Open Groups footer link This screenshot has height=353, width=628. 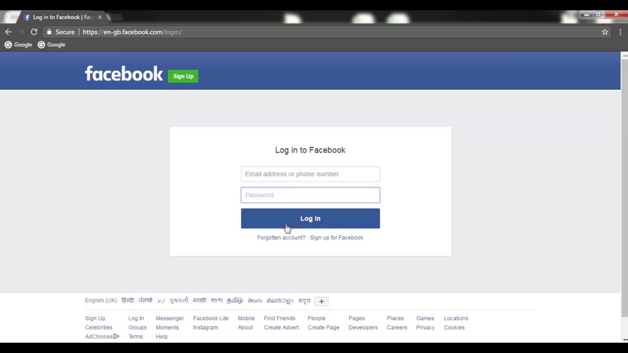pyautogui.click(x=137, y=328)
